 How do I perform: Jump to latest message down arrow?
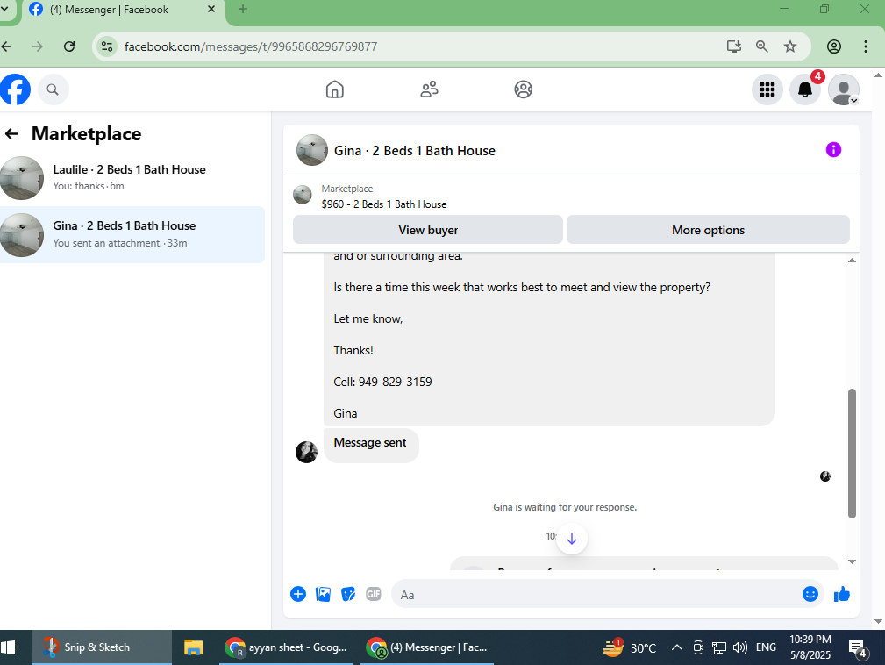572,539
